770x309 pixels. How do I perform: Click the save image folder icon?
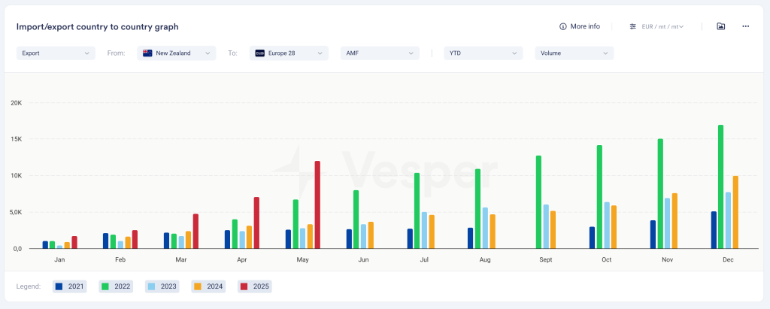(721, 26)
